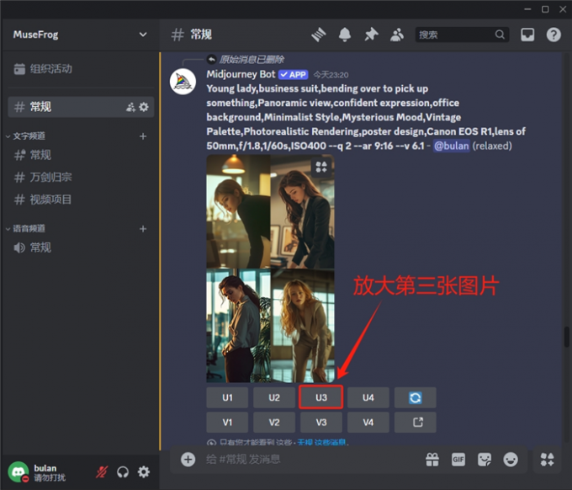Open 组织活动 events item
Viewport: 572px width, 490px height.
point(80,69)
